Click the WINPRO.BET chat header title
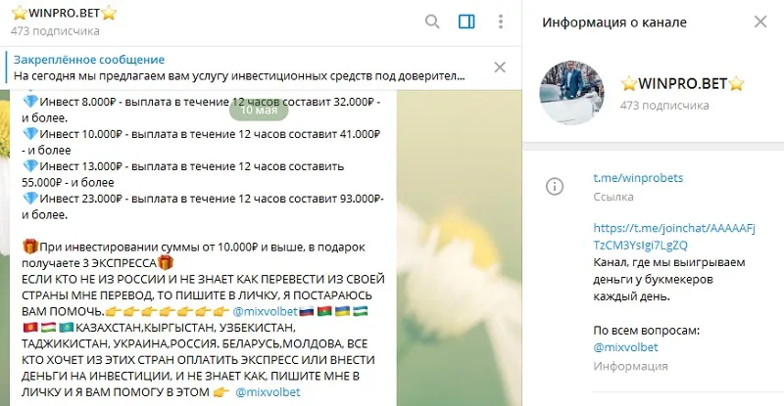Image resolution: width=784 pixels, height=406 pixels. click(x=64, y=13)
